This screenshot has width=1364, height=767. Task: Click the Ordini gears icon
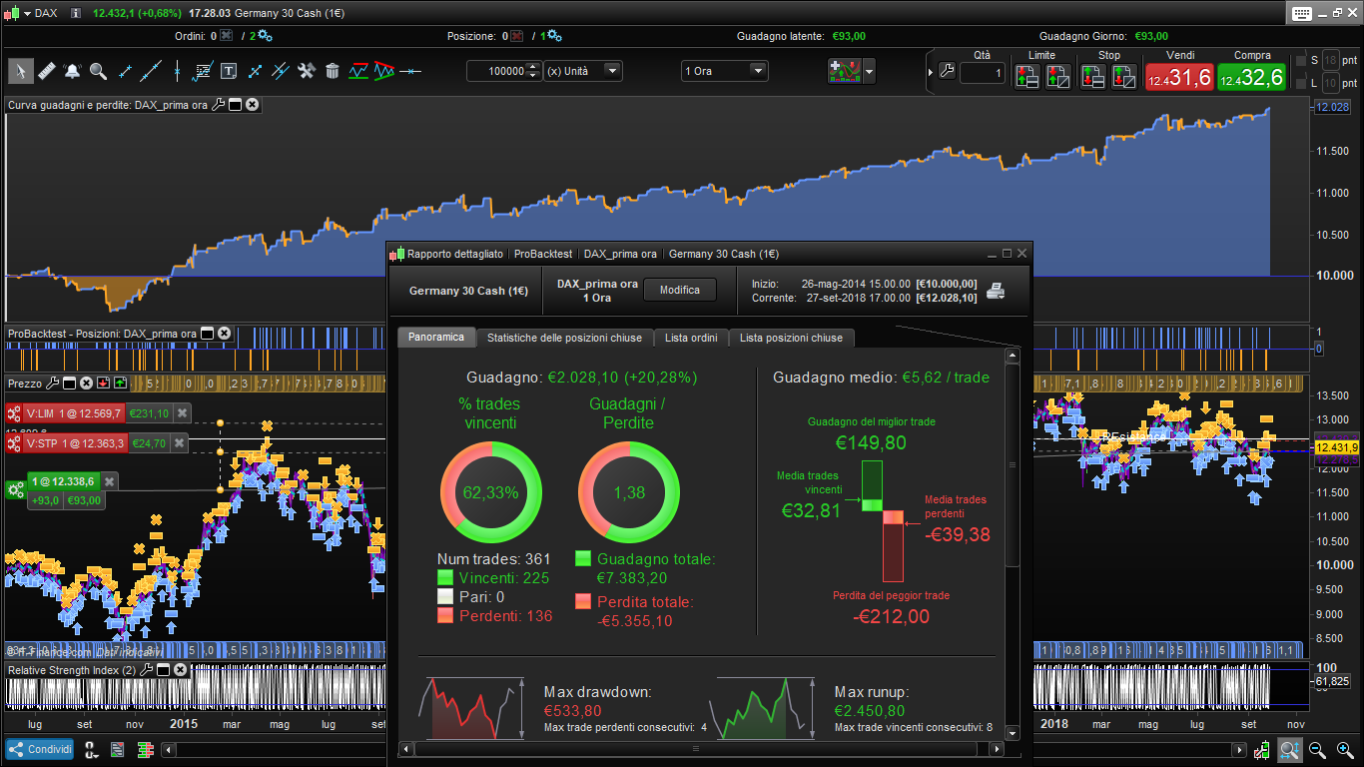(x=265, y=36)
